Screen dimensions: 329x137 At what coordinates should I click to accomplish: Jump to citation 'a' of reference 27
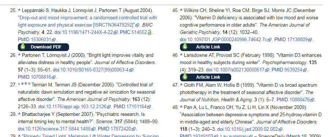click(x=22, y=84)
